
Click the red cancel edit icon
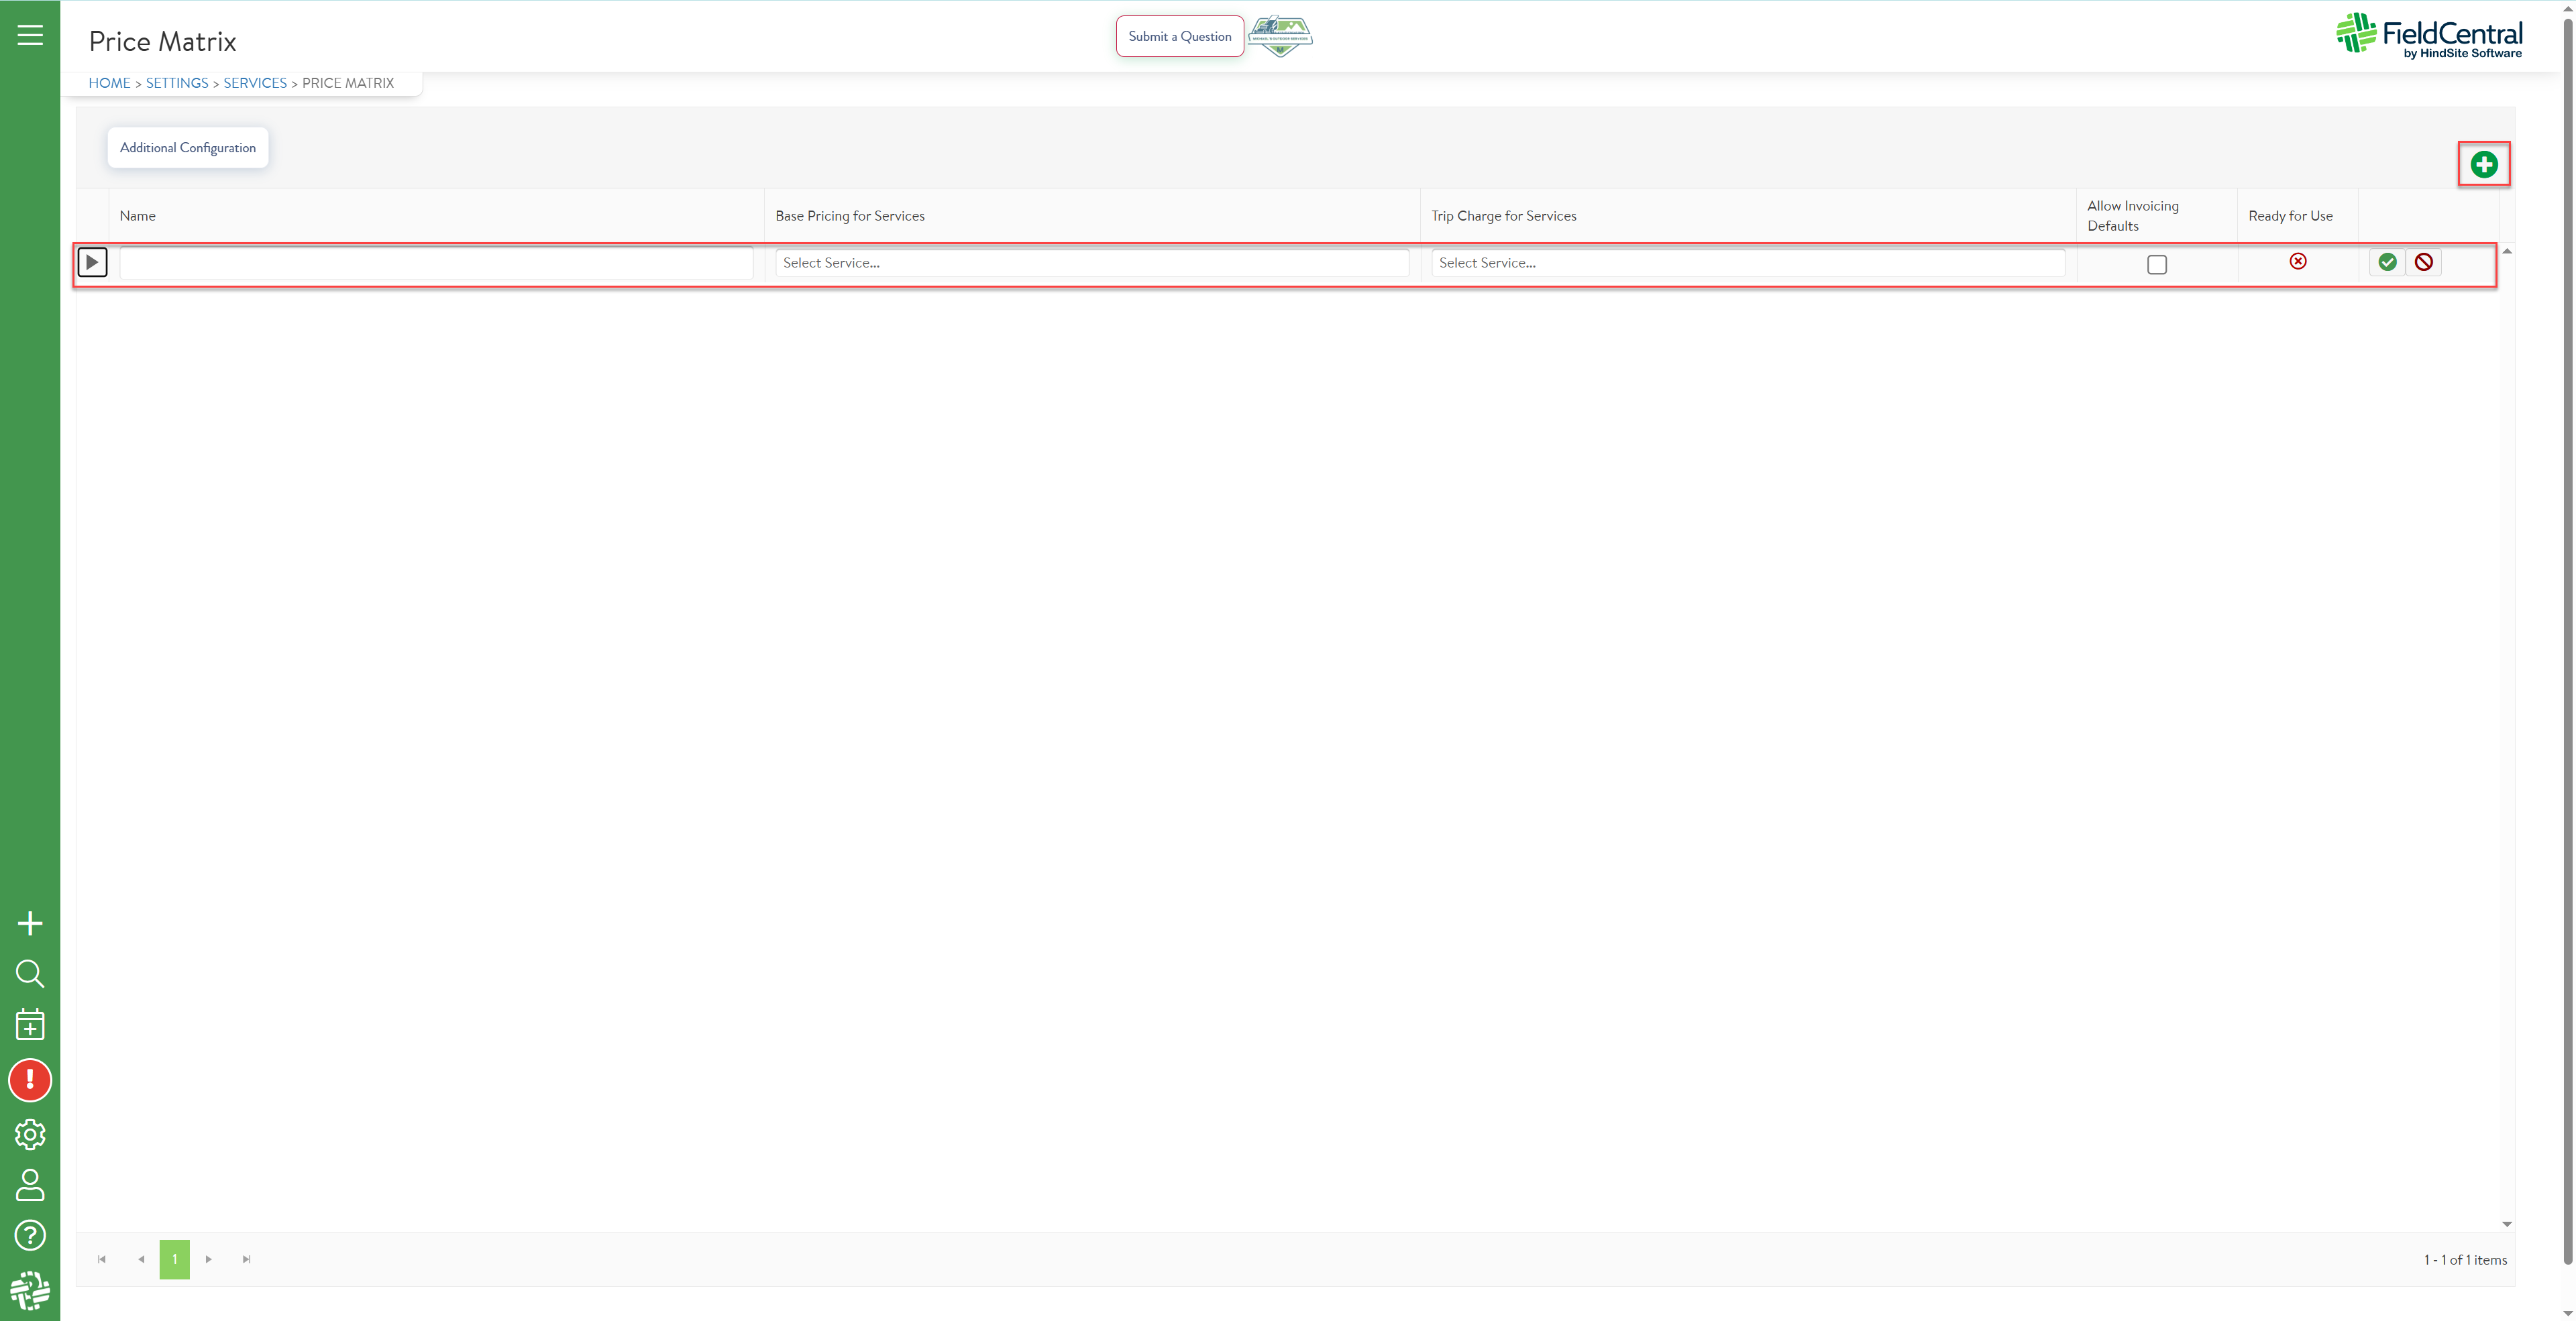click(x=2423, y=262)
